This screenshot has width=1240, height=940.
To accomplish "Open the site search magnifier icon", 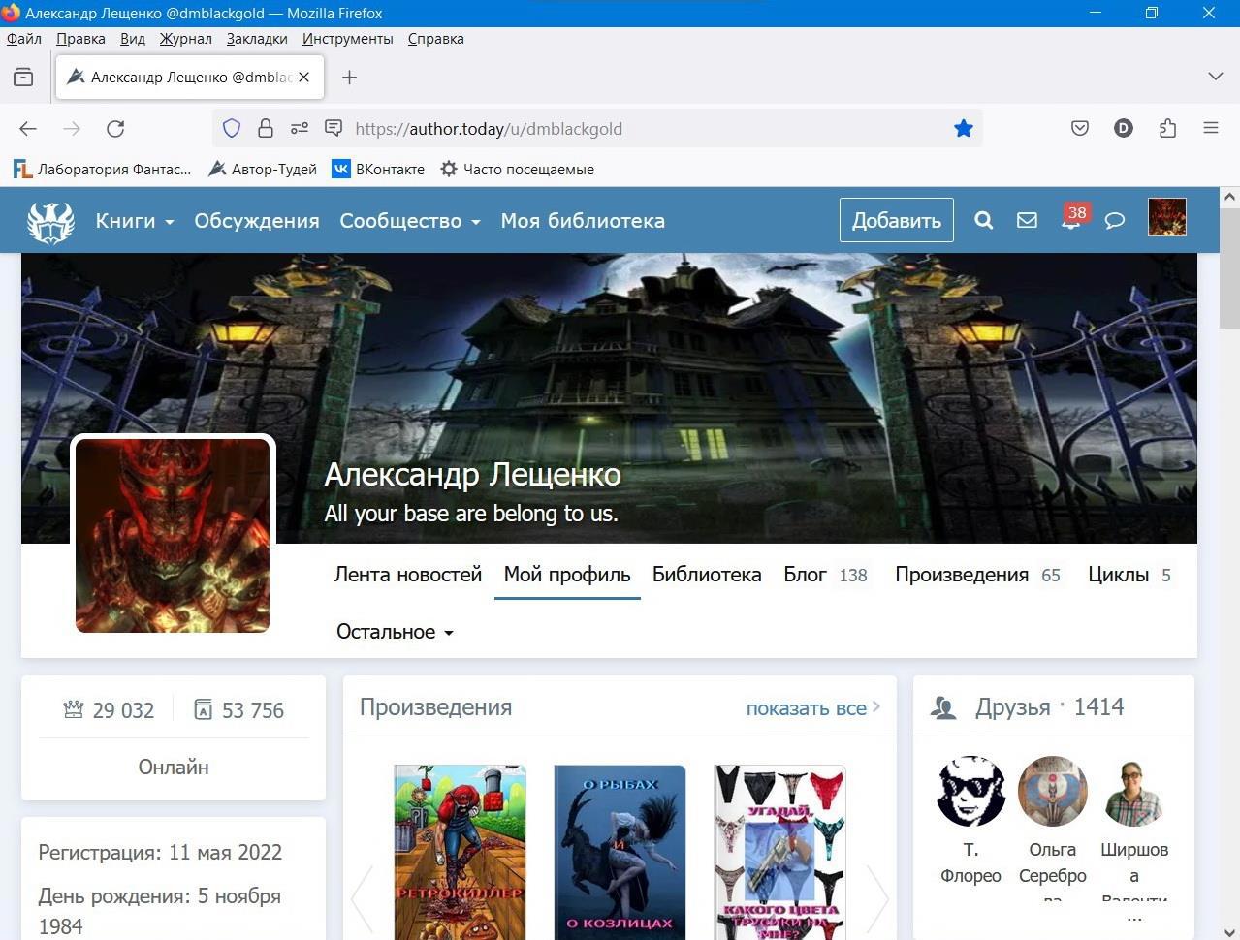I will (x=983, y=220).
